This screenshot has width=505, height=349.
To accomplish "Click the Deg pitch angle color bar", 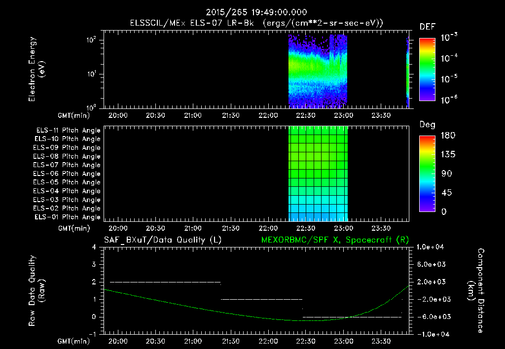I will pyautogui.click(x=427, y=174).
